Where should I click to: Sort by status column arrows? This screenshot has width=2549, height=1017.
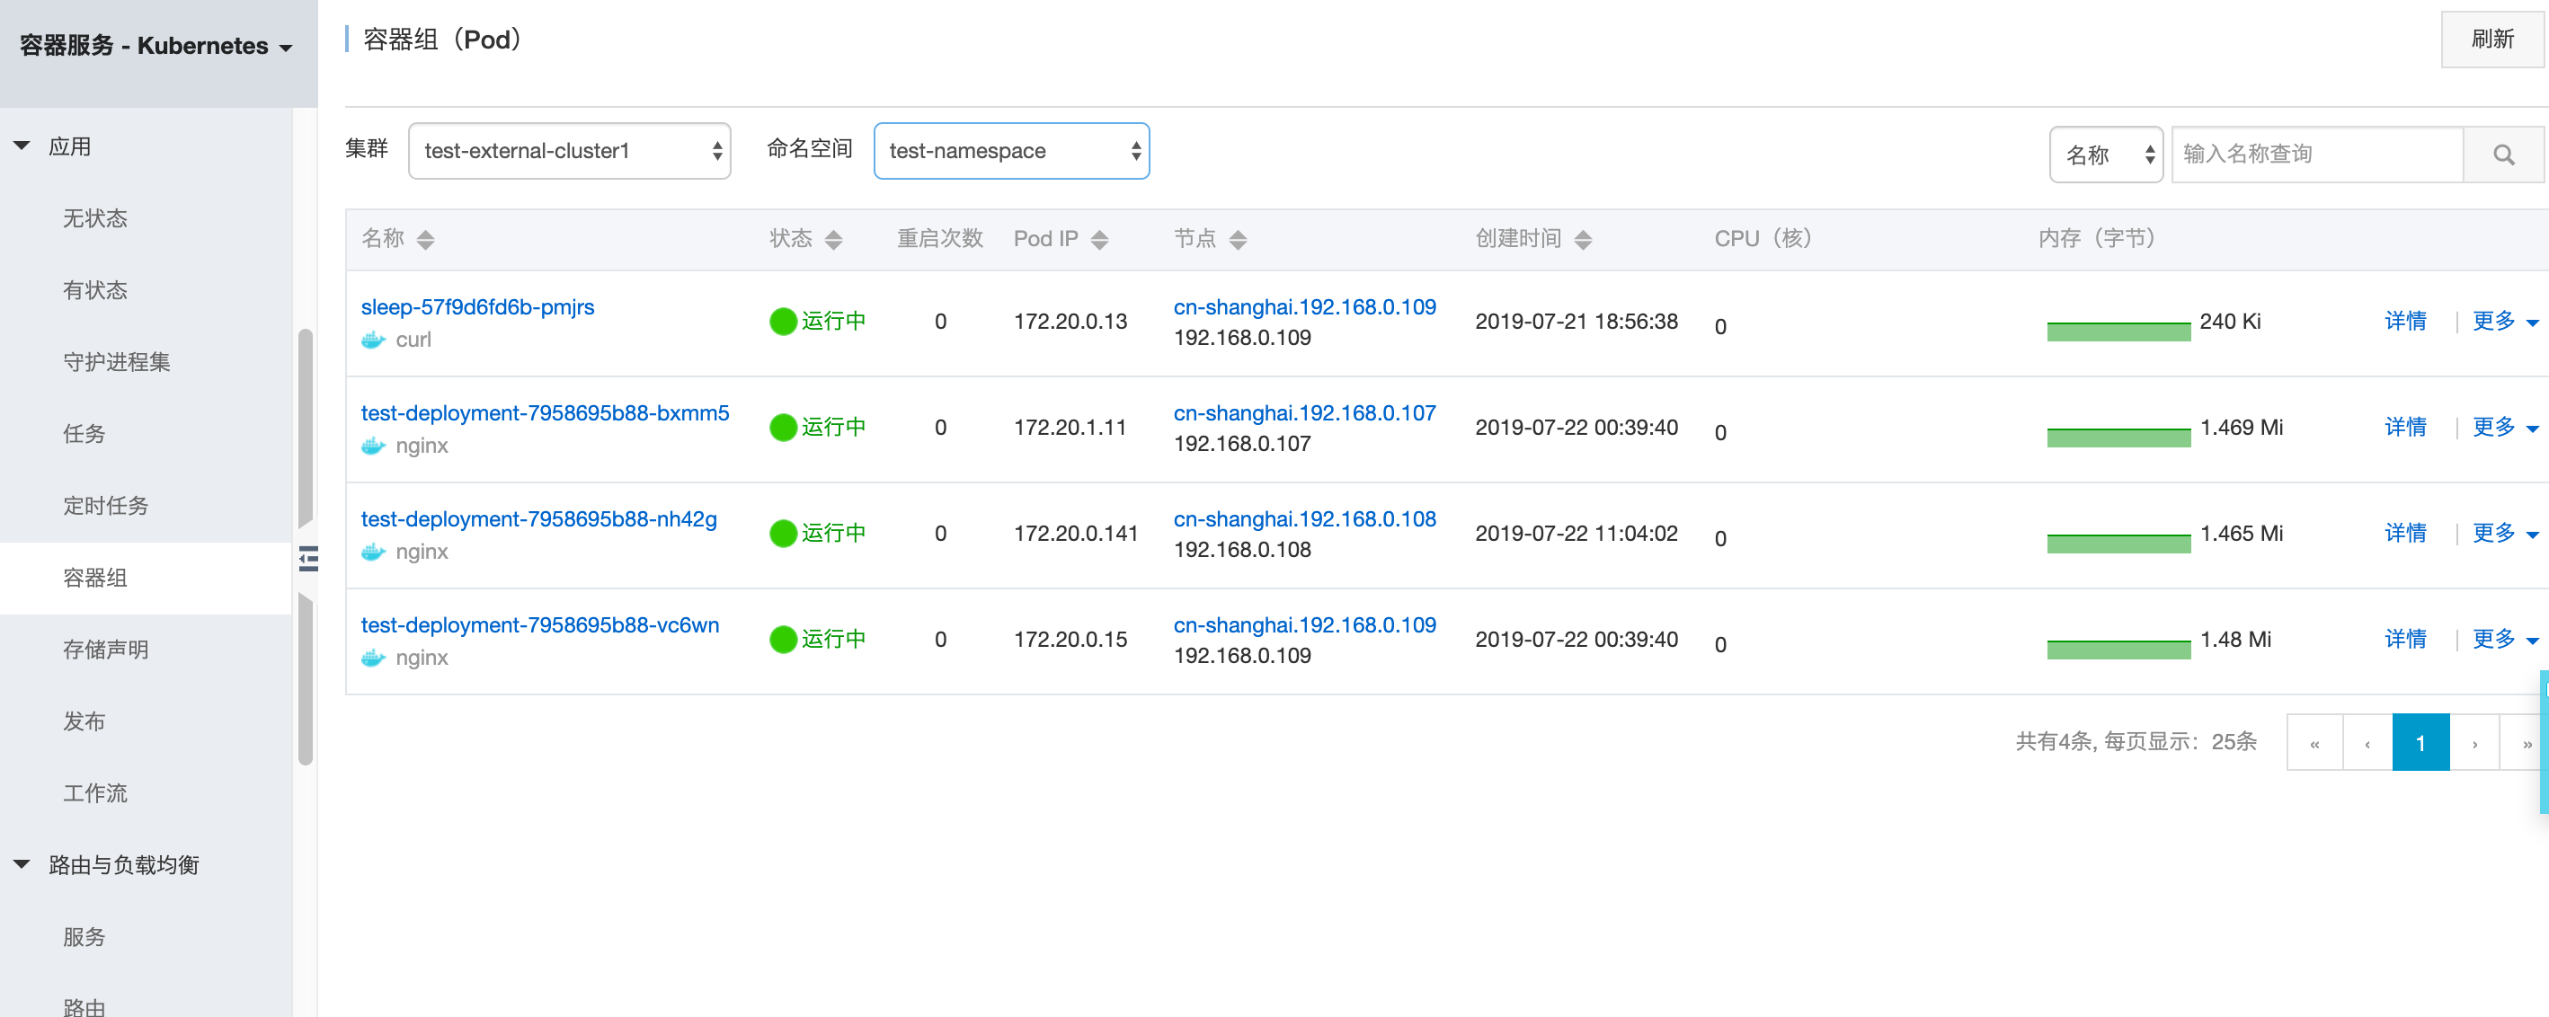click(x=833, y=239)
